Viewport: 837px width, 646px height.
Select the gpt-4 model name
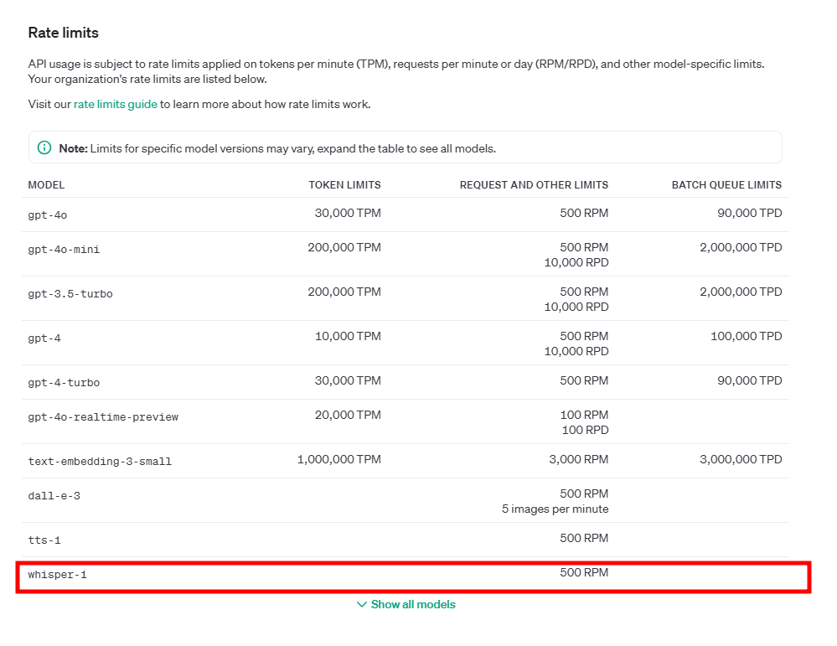coord(44,338)
